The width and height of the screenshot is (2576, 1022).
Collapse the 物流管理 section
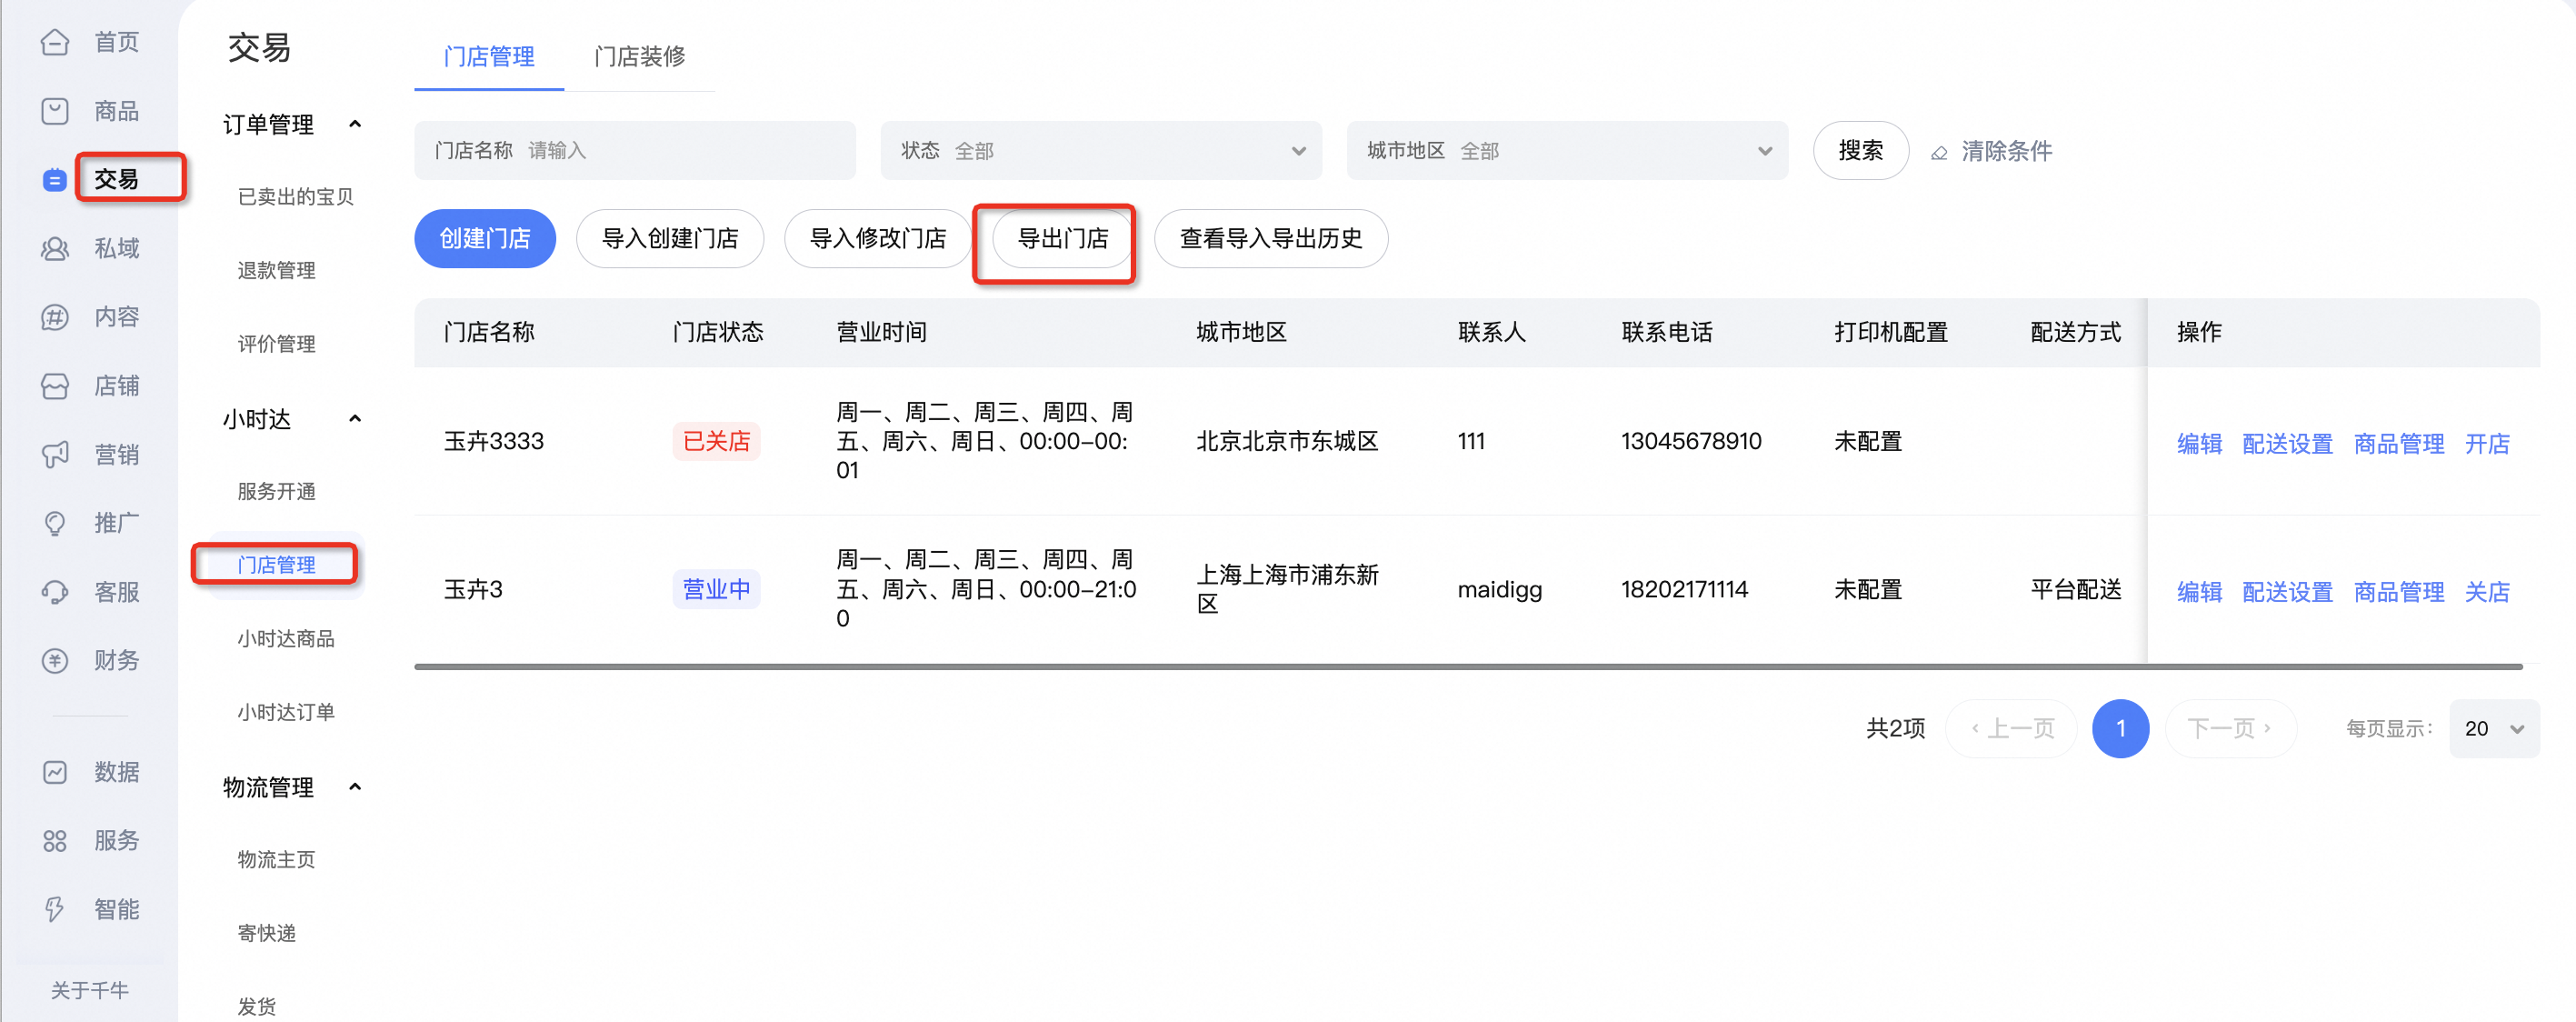(x=355, y=787)
